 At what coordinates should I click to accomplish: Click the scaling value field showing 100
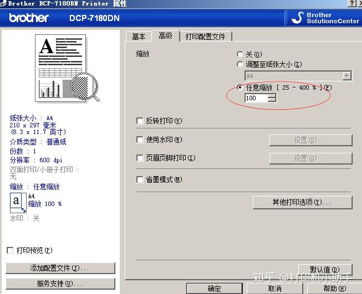click(256, 98)
